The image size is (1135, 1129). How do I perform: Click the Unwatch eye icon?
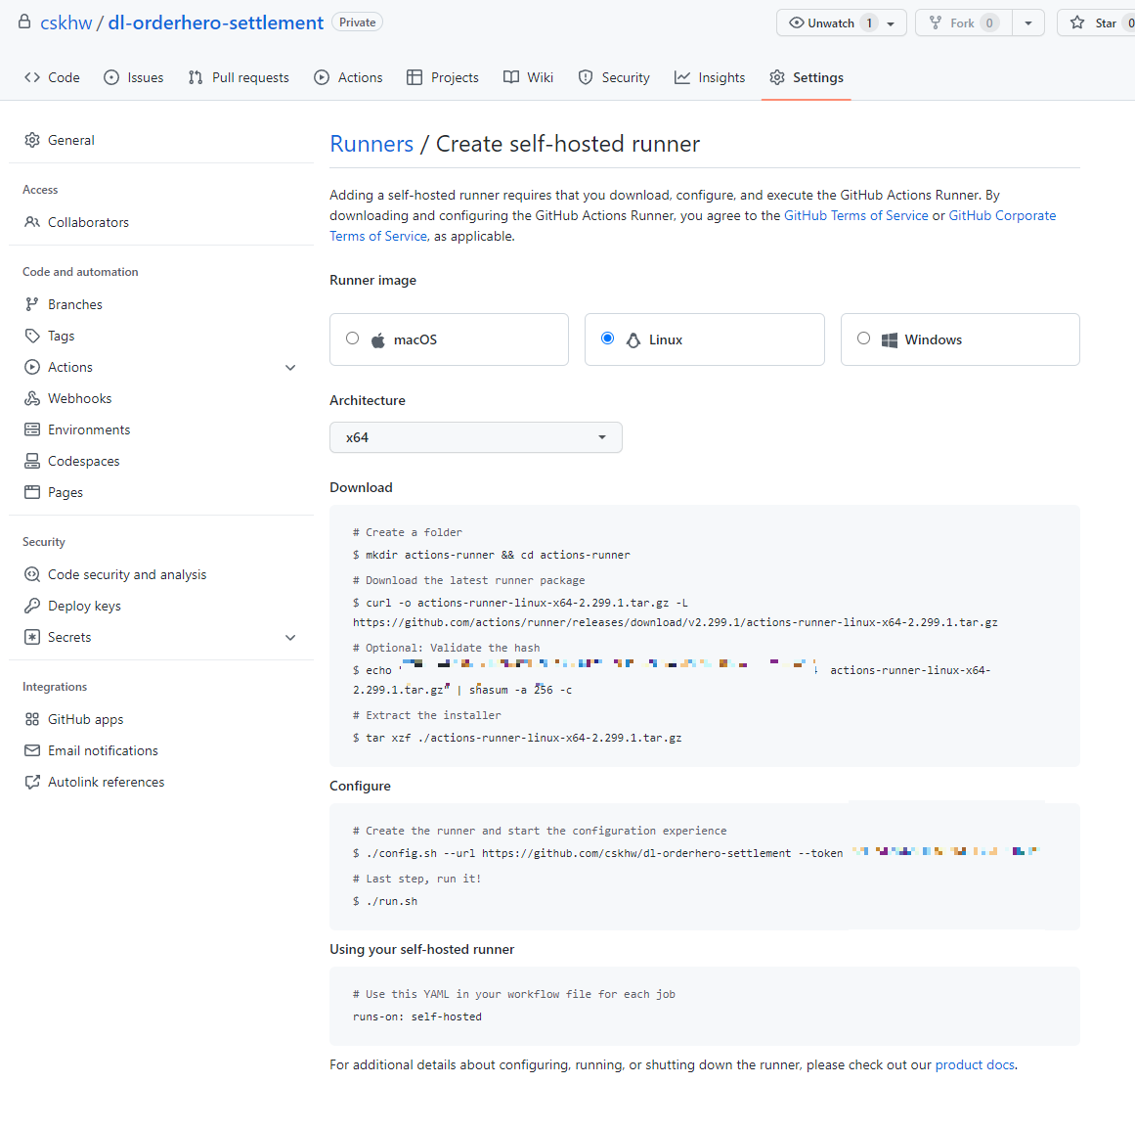tap(796, 23)
